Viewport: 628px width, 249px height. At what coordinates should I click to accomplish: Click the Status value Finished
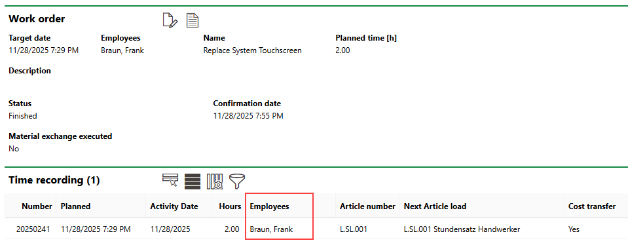pyautogui.click(x=23, y=116)
